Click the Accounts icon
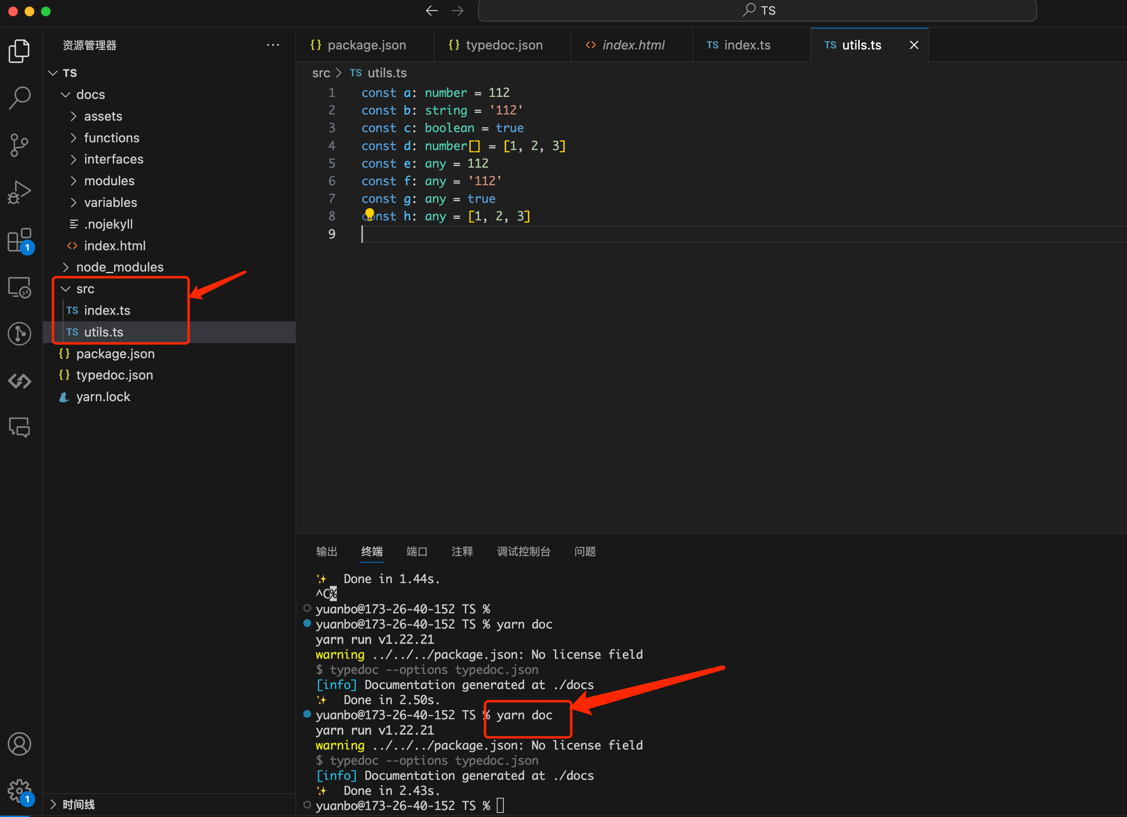 [x=19, y=743]
